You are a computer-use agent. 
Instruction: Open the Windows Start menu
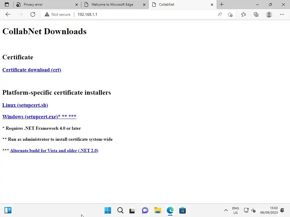[x=108, y=210]
